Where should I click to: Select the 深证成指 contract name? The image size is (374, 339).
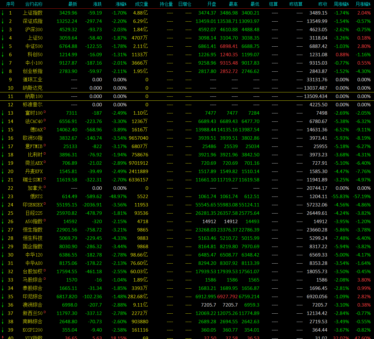pos(32,21)
